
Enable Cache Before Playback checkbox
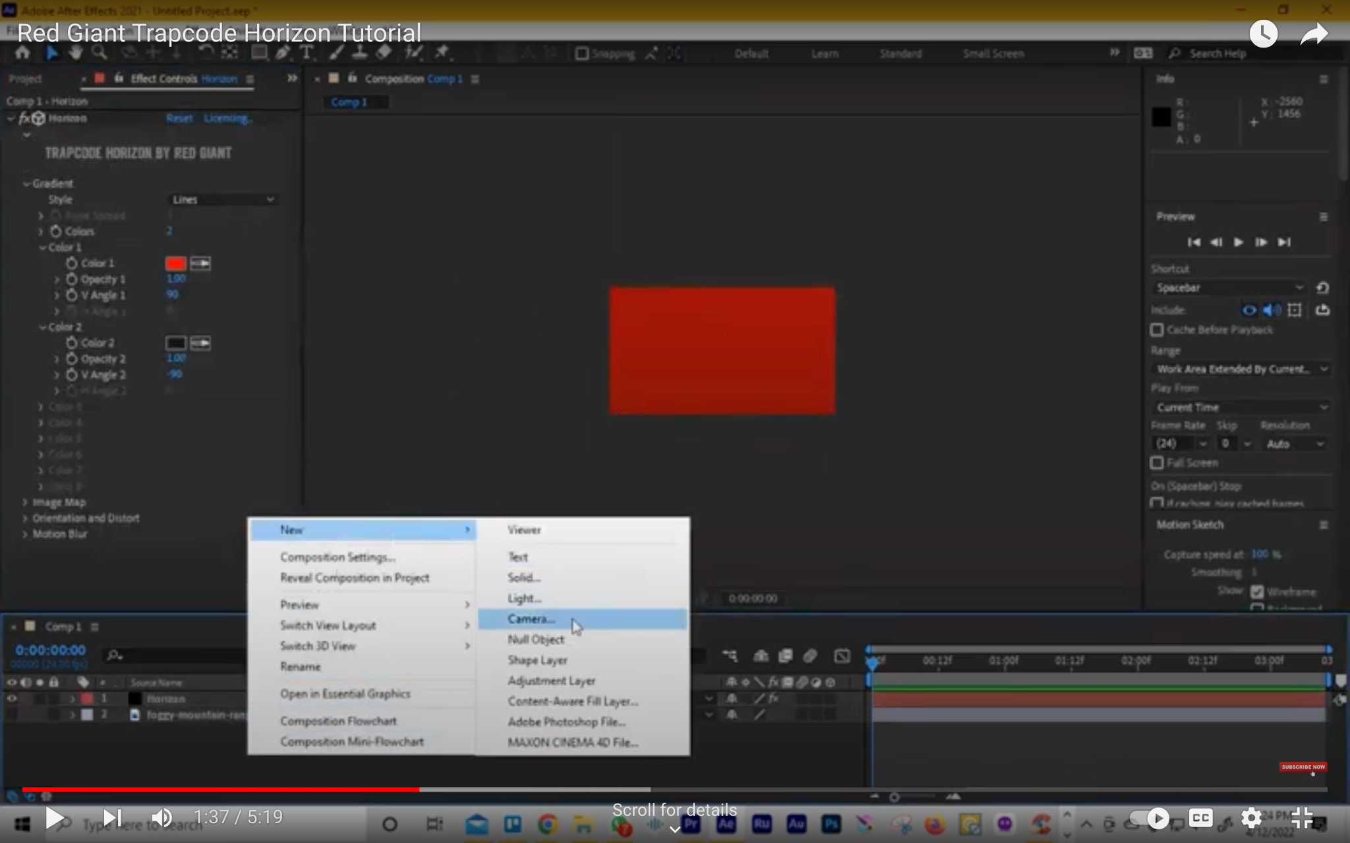(1157, 329)
